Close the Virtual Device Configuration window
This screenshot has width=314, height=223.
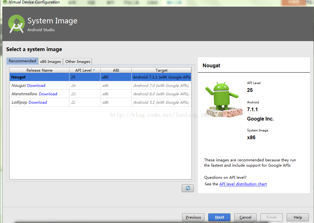click(x=307, y=1)
